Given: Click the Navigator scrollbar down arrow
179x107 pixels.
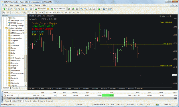Looking at the screenshot, I should click(x=25, y=85).
